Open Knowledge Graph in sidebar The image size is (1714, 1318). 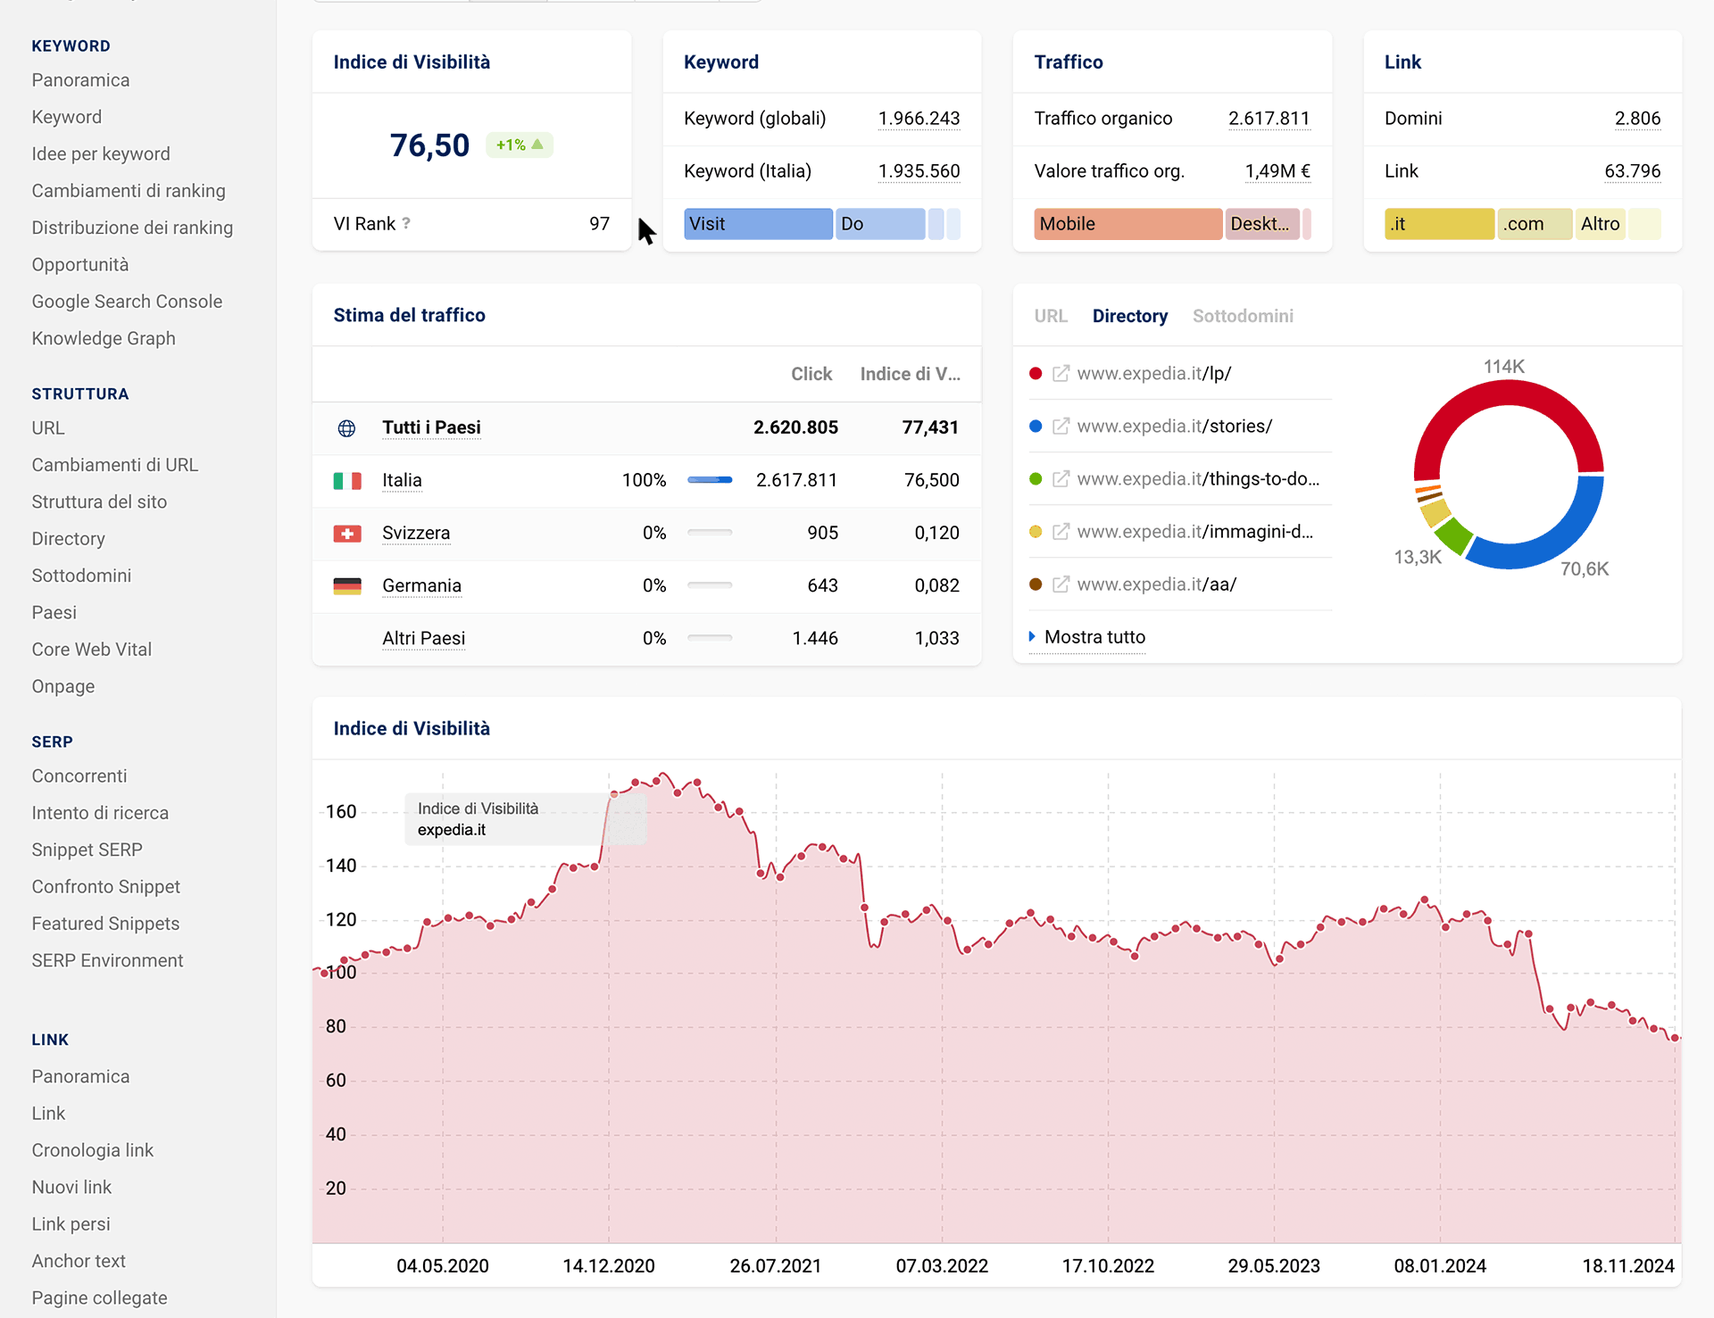point(104,338)
